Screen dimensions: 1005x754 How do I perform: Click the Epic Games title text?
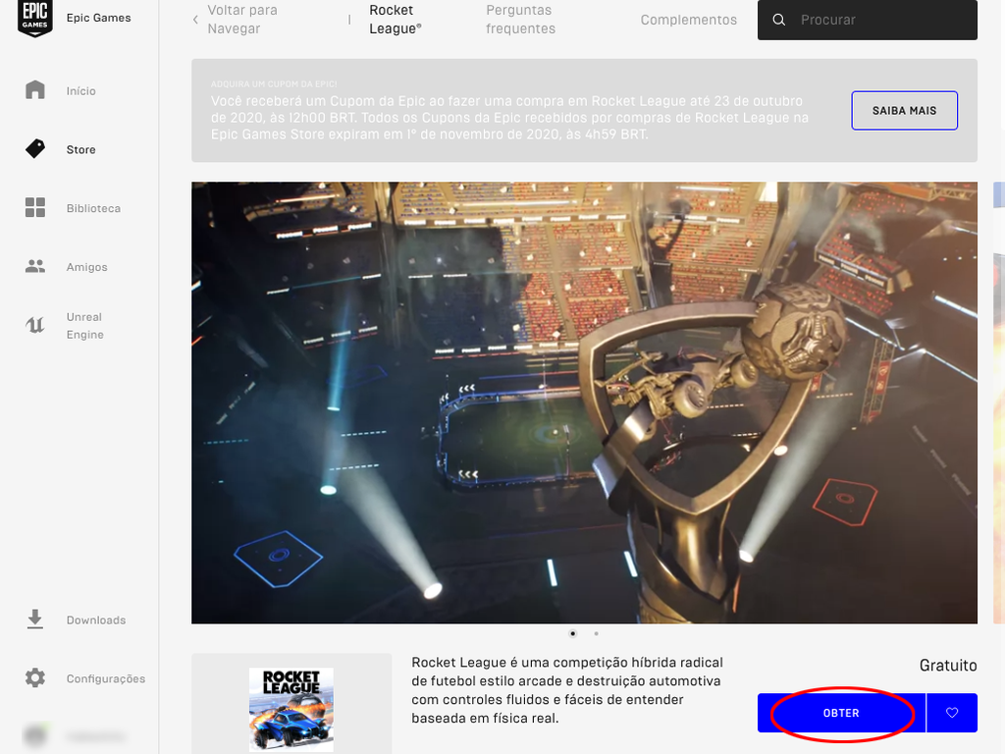(x=99, y=18)
